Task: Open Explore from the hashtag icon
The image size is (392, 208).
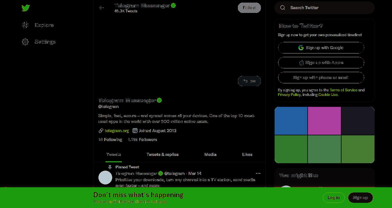Action: (25, 25)
